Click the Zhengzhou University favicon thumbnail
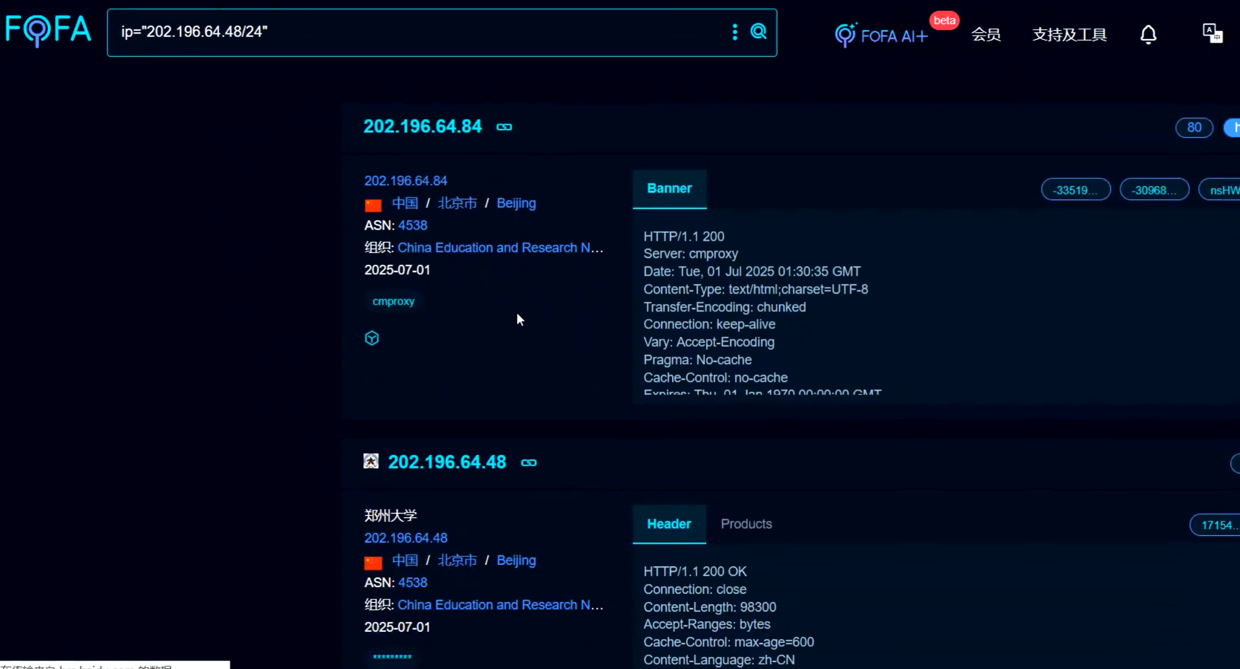1240x669 pixels. pos(371,462)
